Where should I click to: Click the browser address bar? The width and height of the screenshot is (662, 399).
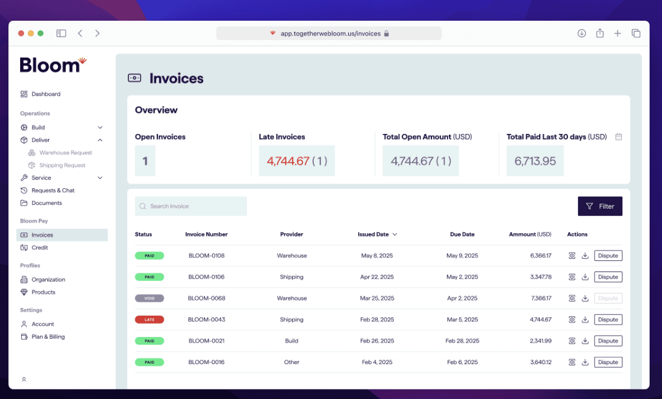click(x=329, y=33)
